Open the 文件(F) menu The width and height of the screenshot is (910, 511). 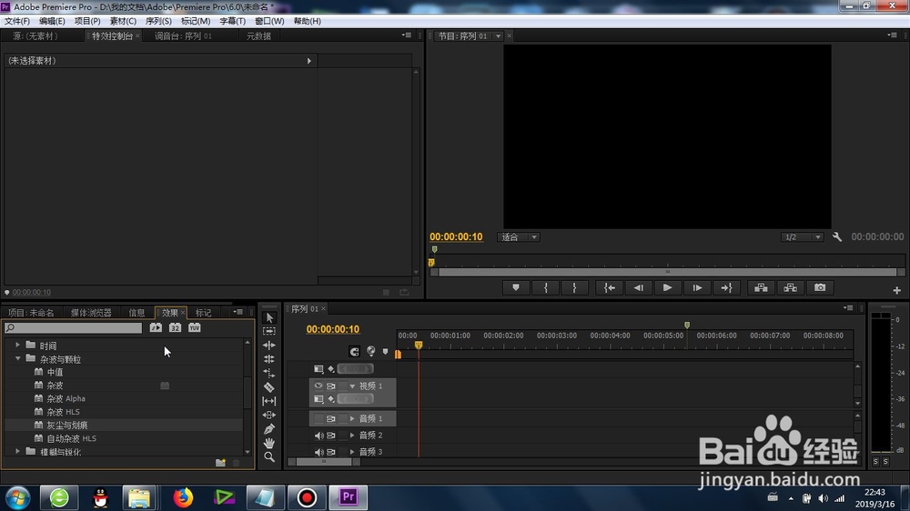point(17,21)
